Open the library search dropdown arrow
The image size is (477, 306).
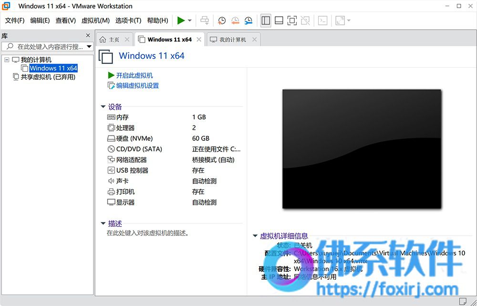point(89,47)
